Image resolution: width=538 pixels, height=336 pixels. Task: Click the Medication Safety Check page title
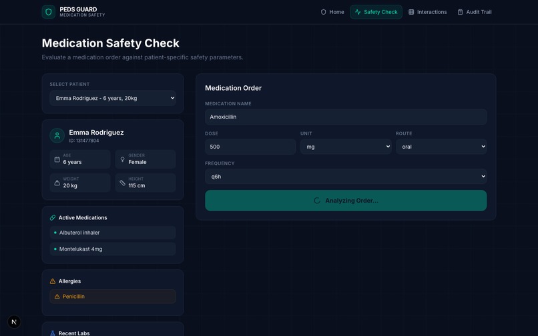[111, 43]
